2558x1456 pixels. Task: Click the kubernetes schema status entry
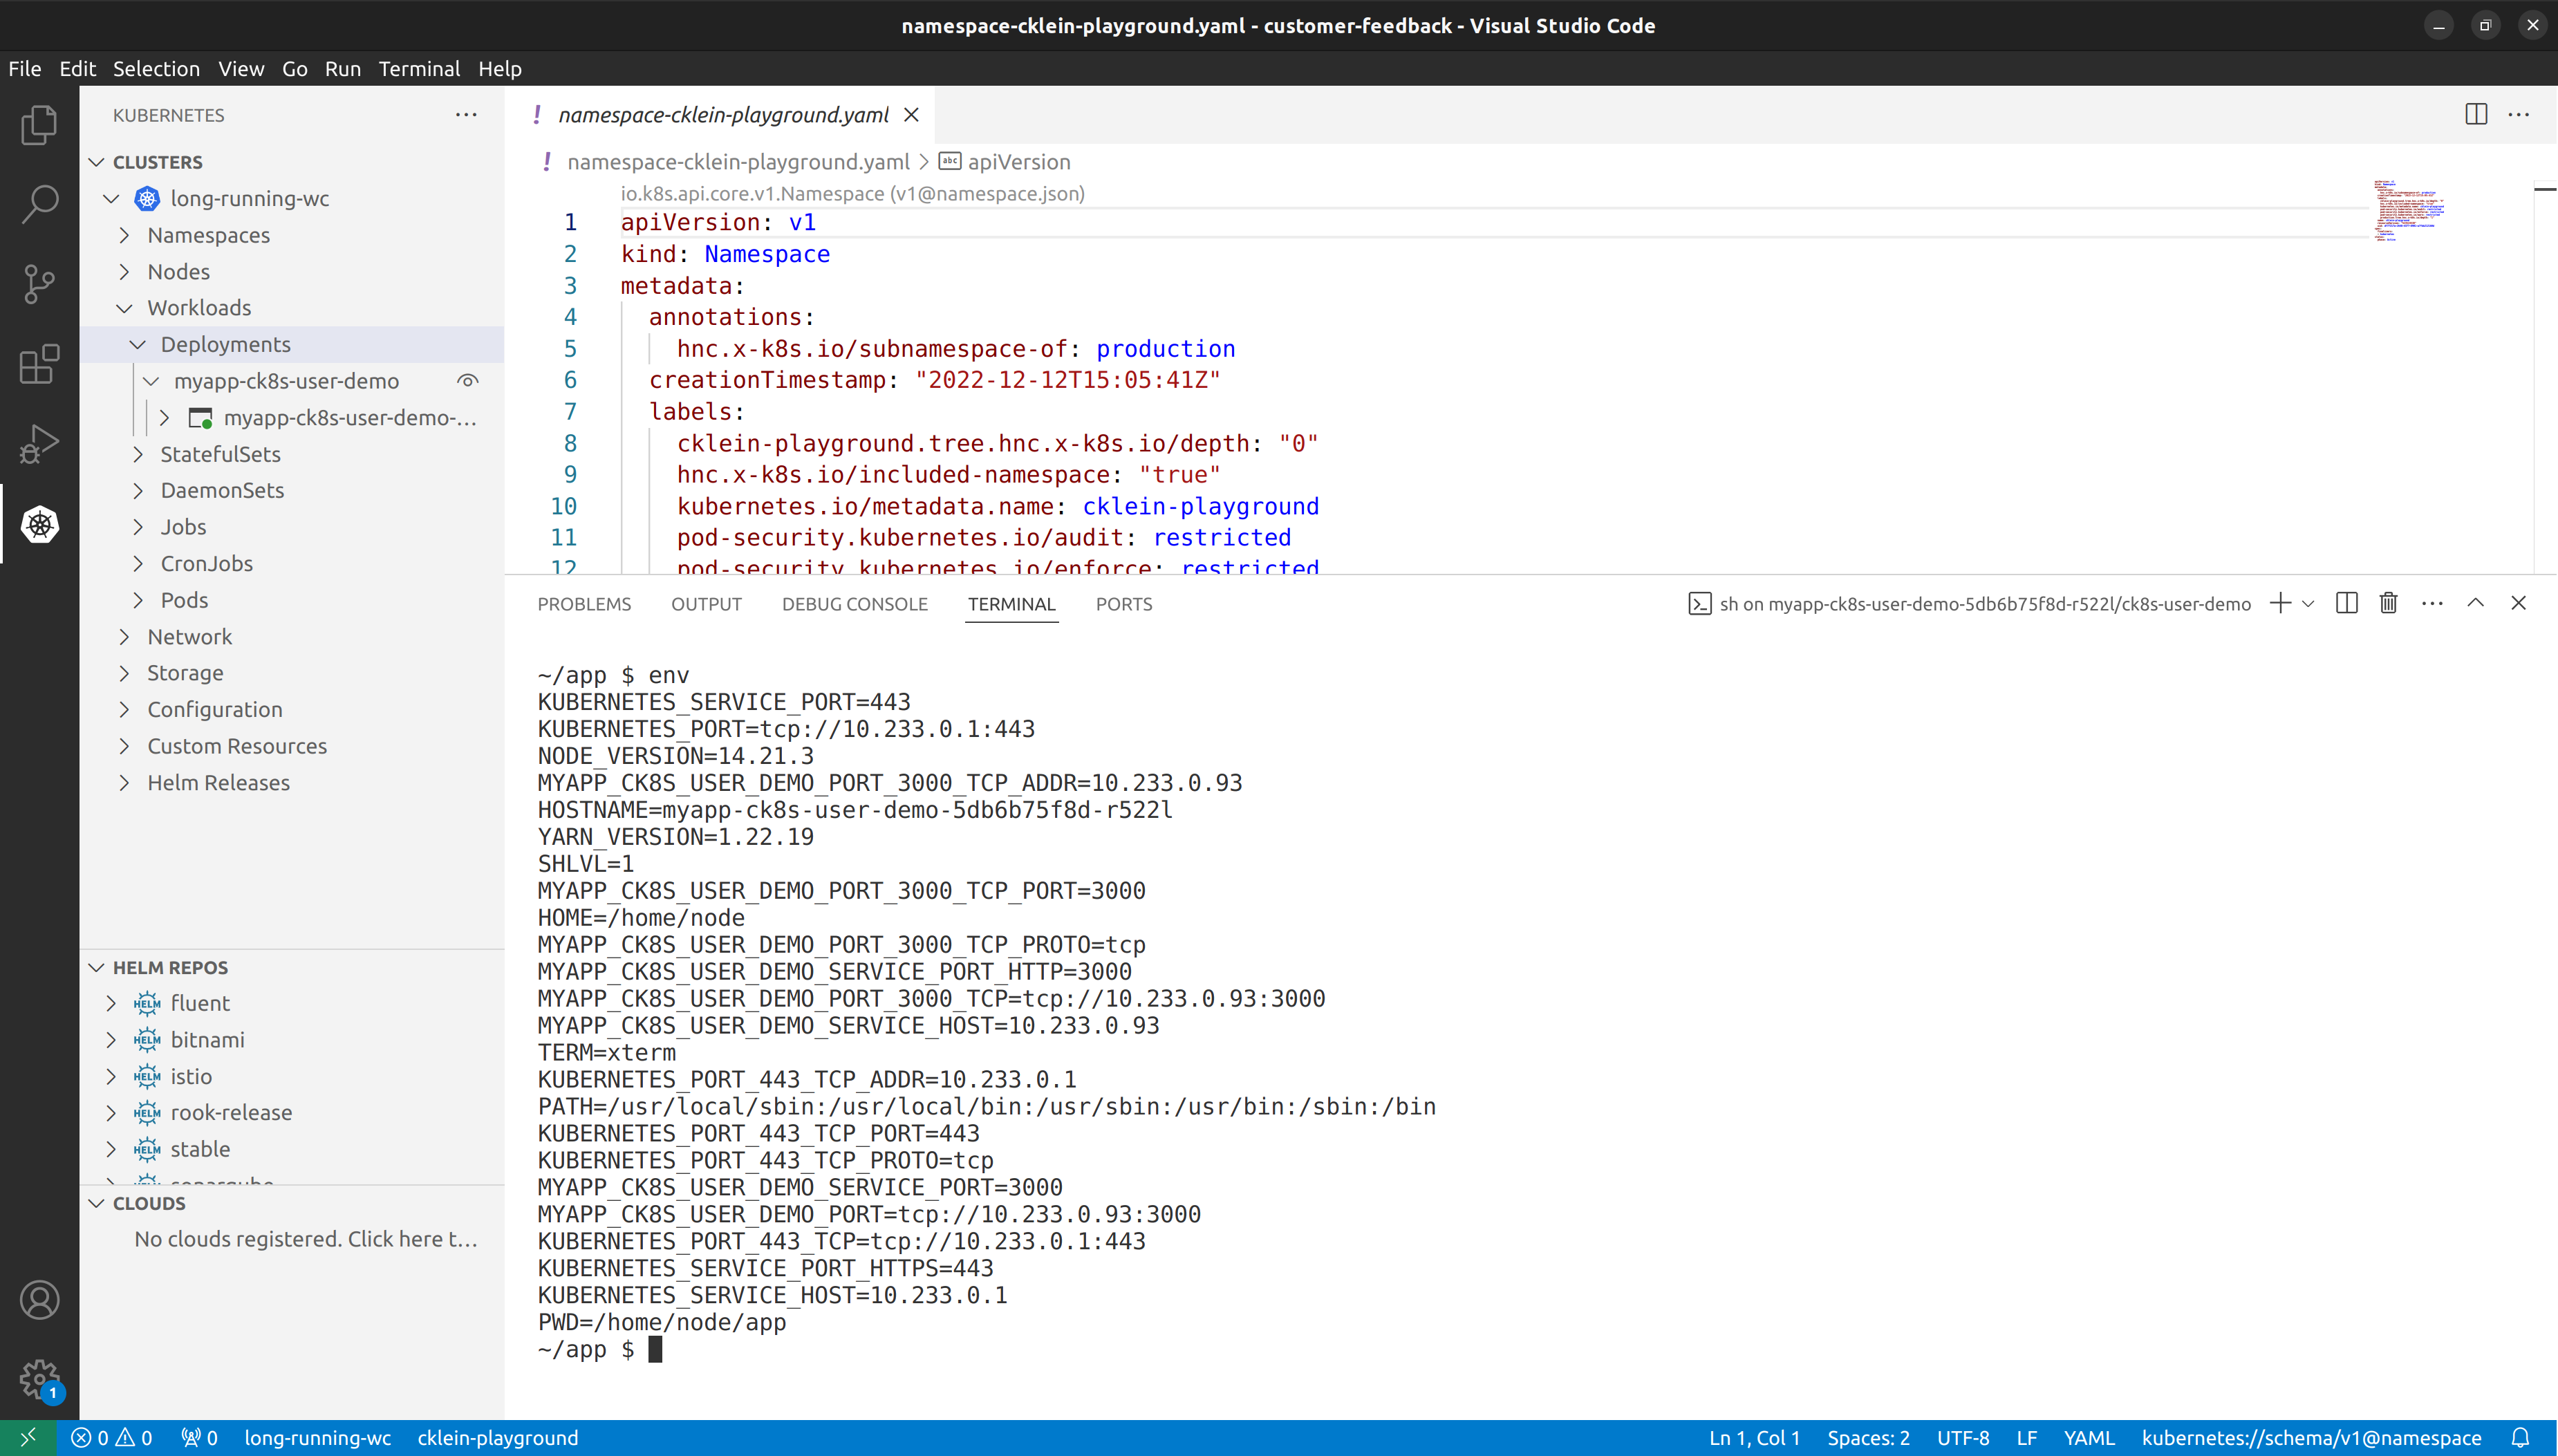point(2311,1438)
